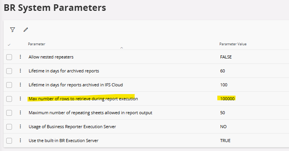This screenshot has height=151, width=289.
Task: Select checkbox for Max number of rows row
Action: click(x=9, y=99)
